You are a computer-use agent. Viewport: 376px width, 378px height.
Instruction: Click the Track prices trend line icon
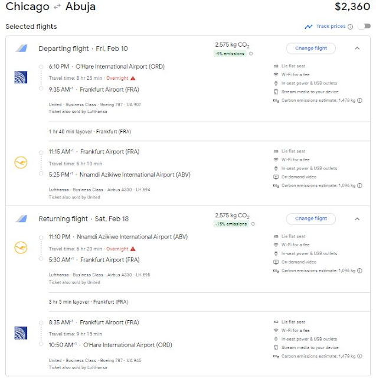309,27
